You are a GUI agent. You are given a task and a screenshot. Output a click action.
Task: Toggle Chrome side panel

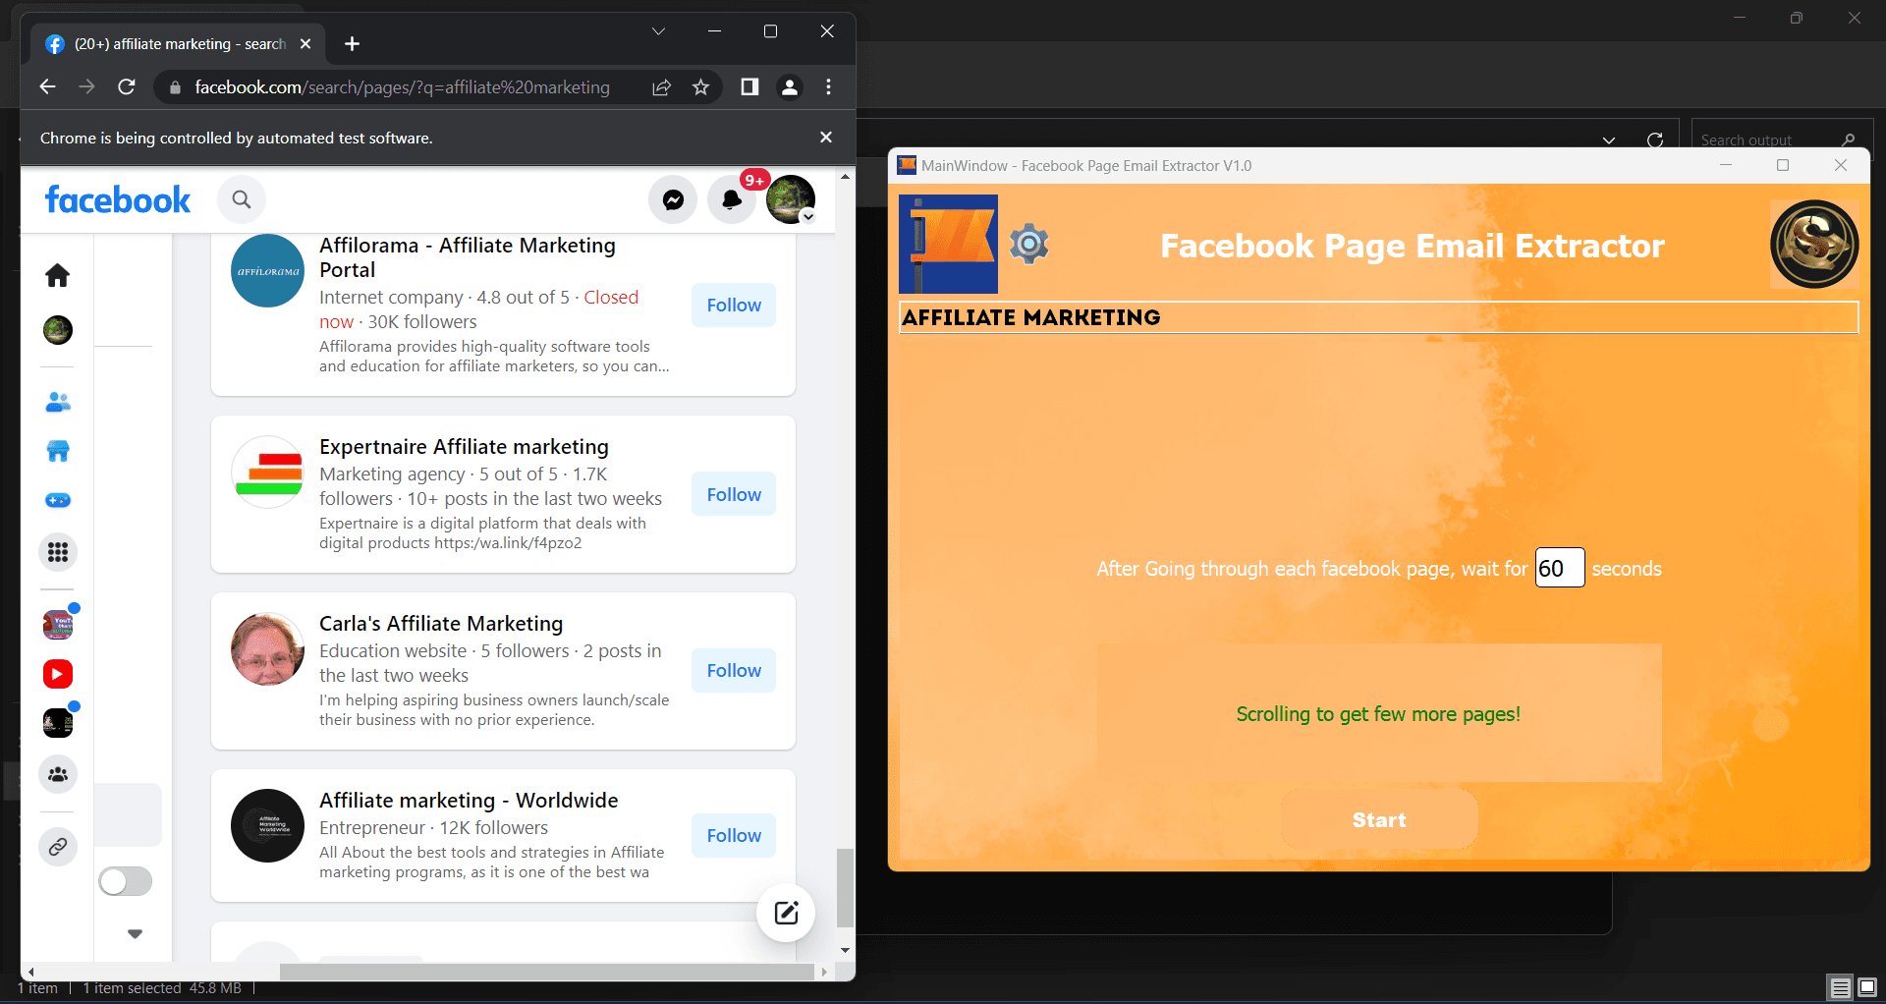click(749, 86)
